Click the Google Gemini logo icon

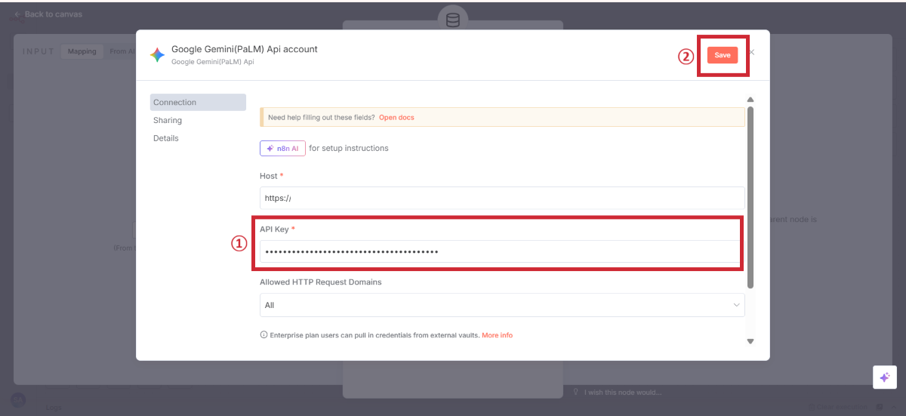tap(157, 54)
